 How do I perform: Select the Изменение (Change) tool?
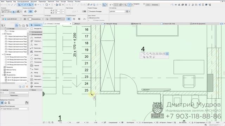click(x=36, y=86)
